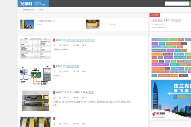191x127 pixels.
Task: Select the ARM (5) tag
Action: point(187,61)
